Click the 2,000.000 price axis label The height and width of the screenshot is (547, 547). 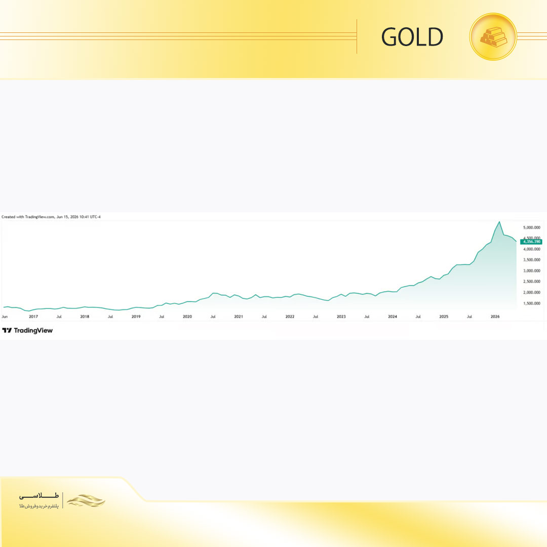(532, 292)
